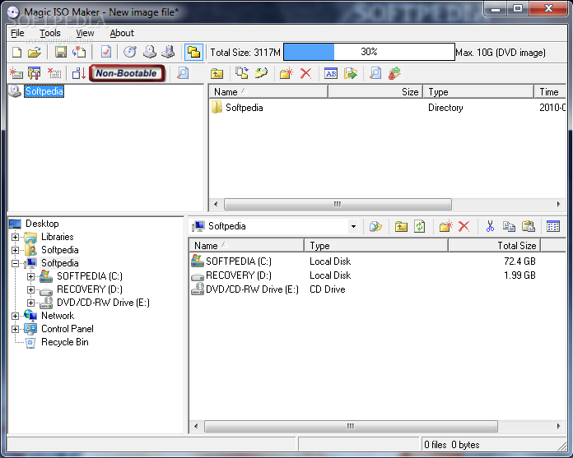Click the floppy-on-drive icon in top toolbar
This screenshot has width=573, height=458.
pyautogui.click(x=168, y=52)
